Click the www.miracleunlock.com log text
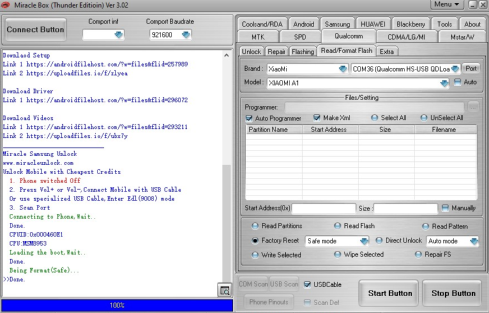489x313 pixels. click(x=38, y=162)
